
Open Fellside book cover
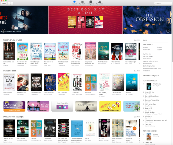(132, 82)
